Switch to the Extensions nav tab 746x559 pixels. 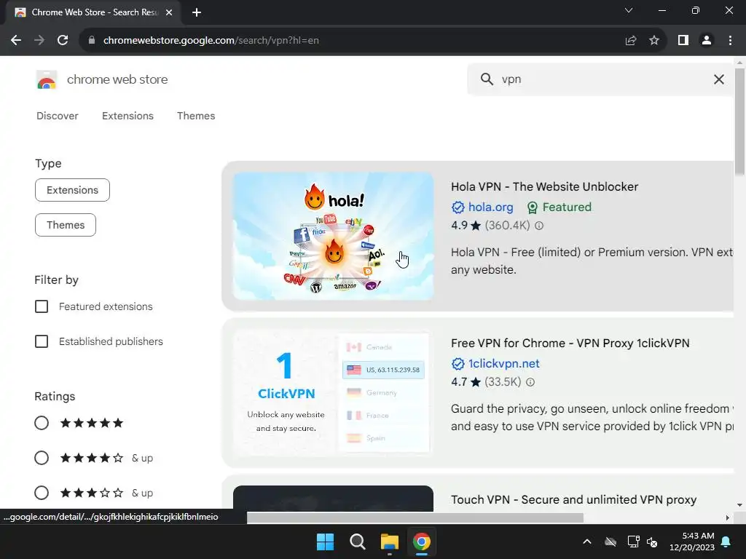click(x=127, y=116)
